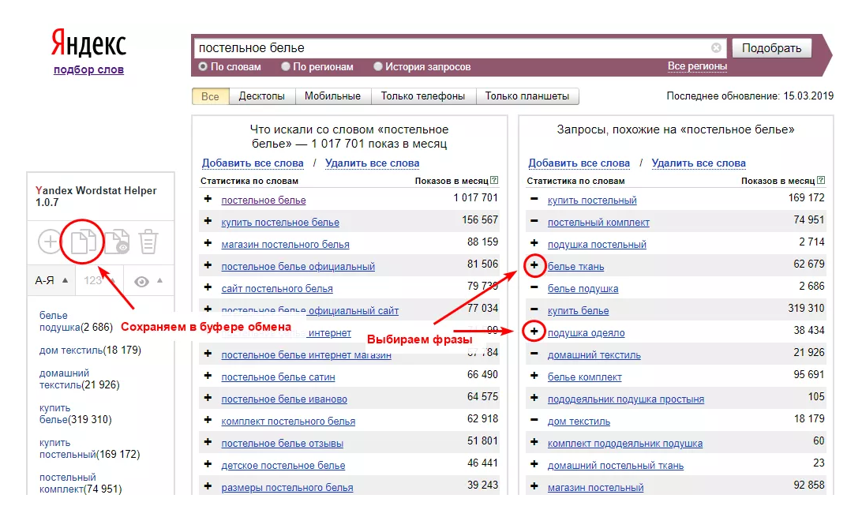Remove 'дом текстиль' with minus icon

[x=534, y=421]
